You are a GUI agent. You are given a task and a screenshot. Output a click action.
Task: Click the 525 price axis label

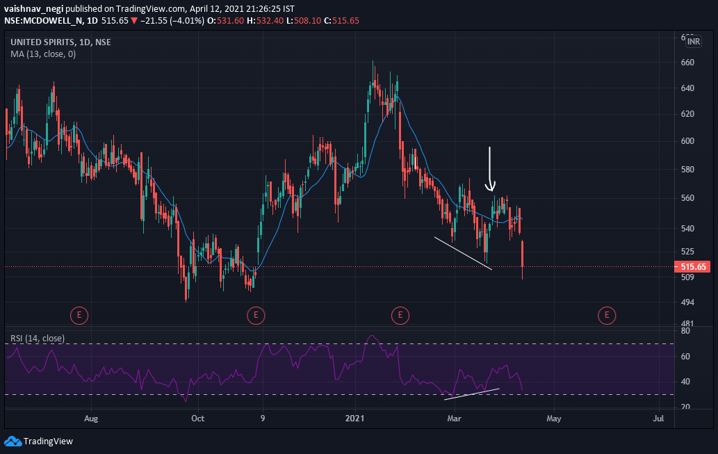[687, 252]
